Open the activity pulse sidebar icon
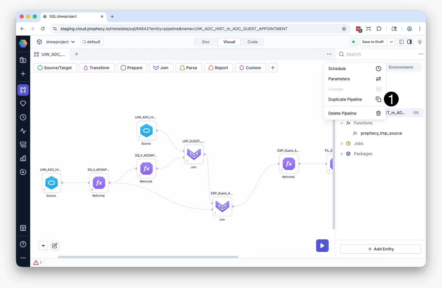The width and height of the screenshot is (442, 288). (x=23, y=131)
